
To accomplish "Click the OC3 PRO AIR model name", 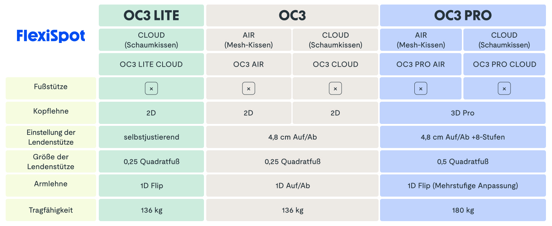I will coord(420,64).
